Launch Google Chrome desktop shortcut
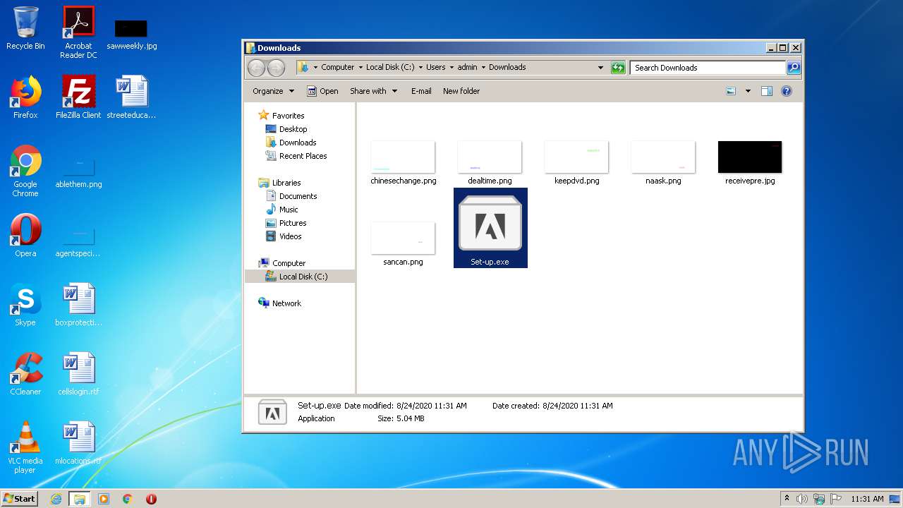Screen dimensions: 903x508 (x=25, y=171)
